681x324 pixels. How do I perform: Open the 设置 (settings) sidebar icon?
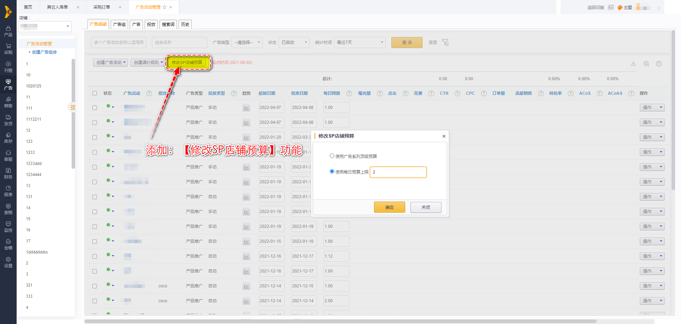pos(8,262)
